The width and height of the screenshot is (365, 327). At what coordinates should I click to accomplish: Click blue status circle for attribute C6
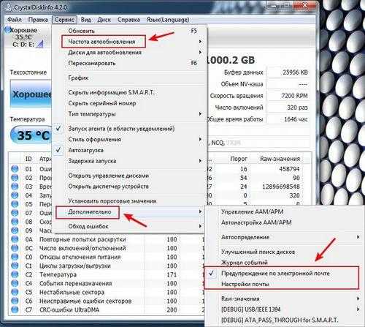pyautogui.click(x=15, y=301)
